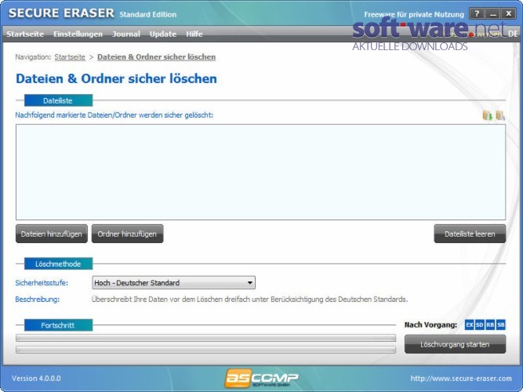This screenshot has height=392, width=523.
Task: Open the Update menu
Action: [x=163, y=34]
